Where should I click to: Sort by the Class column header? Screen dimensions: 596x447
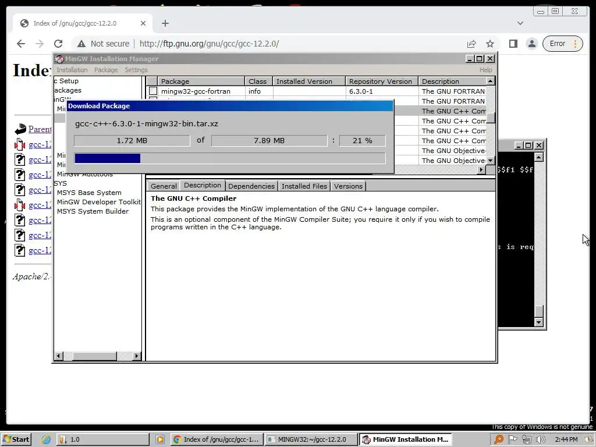point(258,81)
